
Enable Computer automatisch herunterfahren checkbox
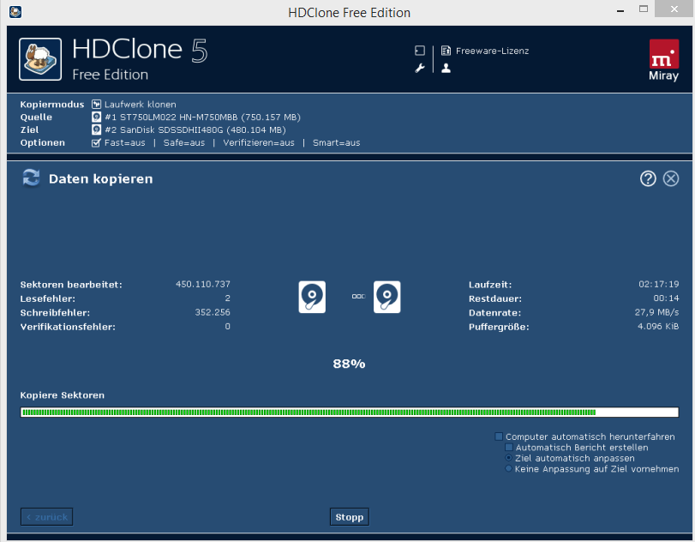point(499,437)
